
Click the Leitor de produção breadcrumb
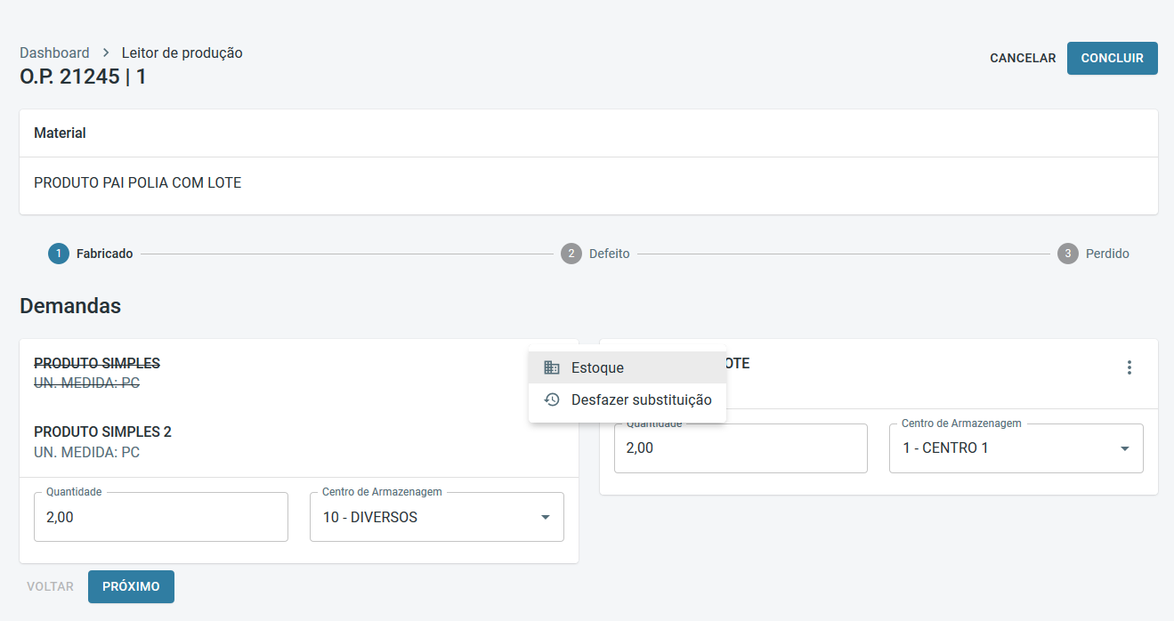pyautogui.click(x=182, y=53)
